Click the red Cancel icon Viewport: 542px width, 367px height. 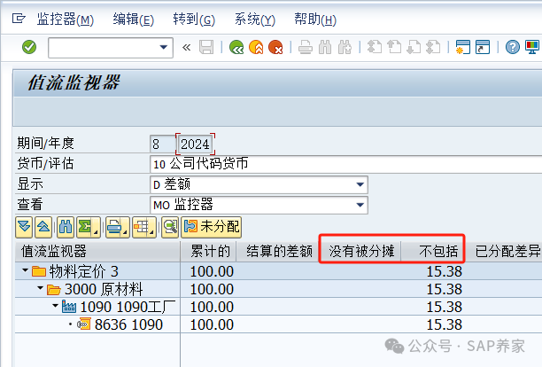pyautogui.click(x=275, y=47)
